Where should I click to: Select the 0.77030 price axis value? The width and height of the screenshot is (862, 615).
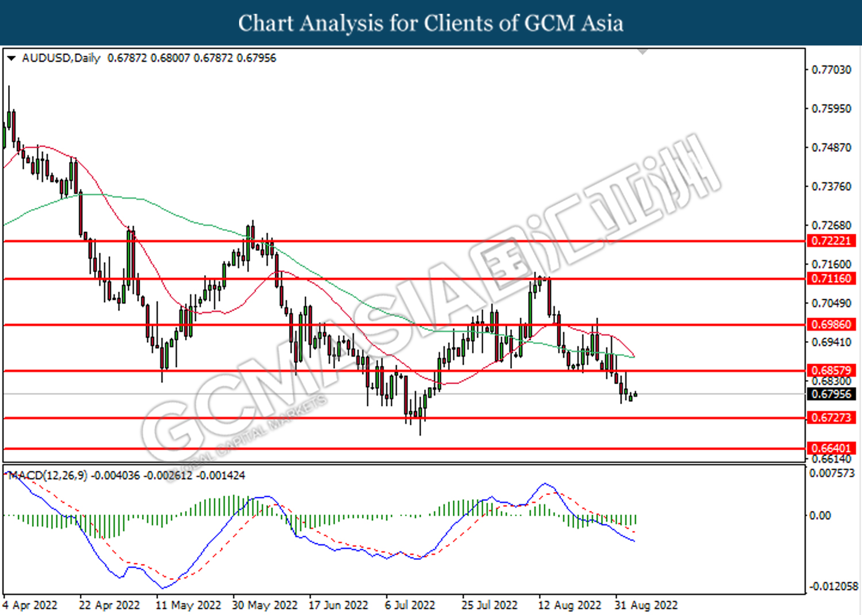pos(831,69)
